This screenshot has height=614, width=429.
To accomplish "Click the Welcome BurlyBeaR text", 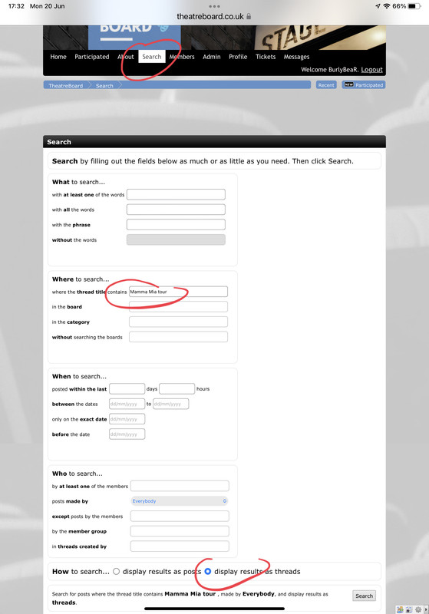I will pos(329,70).
